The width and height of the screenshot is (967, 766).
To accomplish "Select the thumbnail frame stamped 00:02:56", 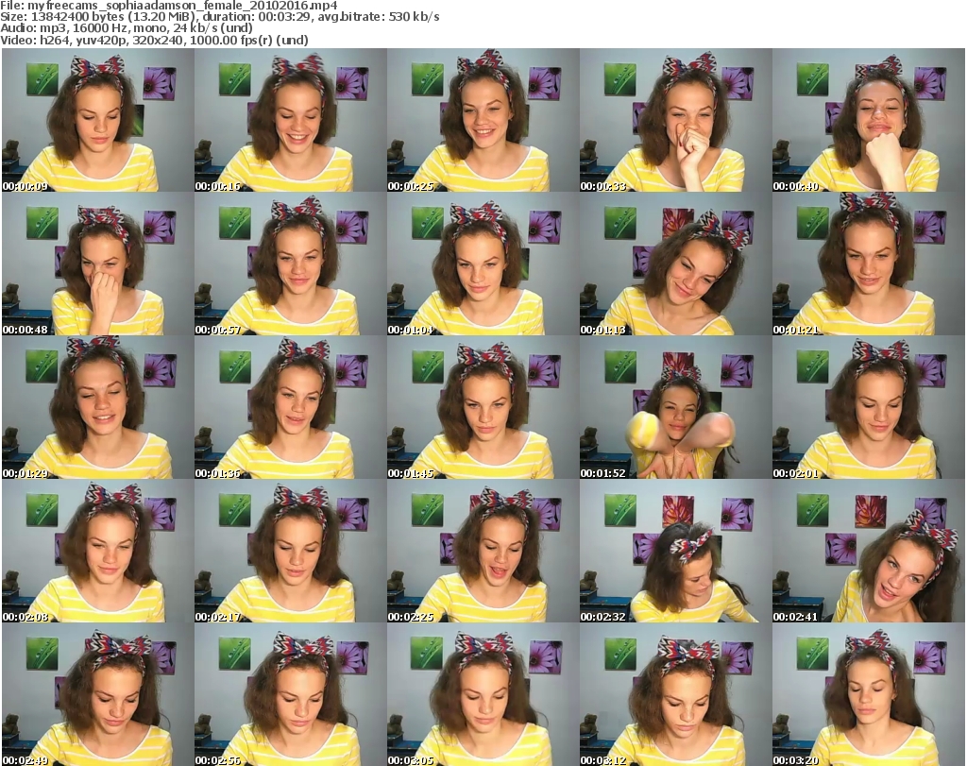I will (x=291, y=694).
